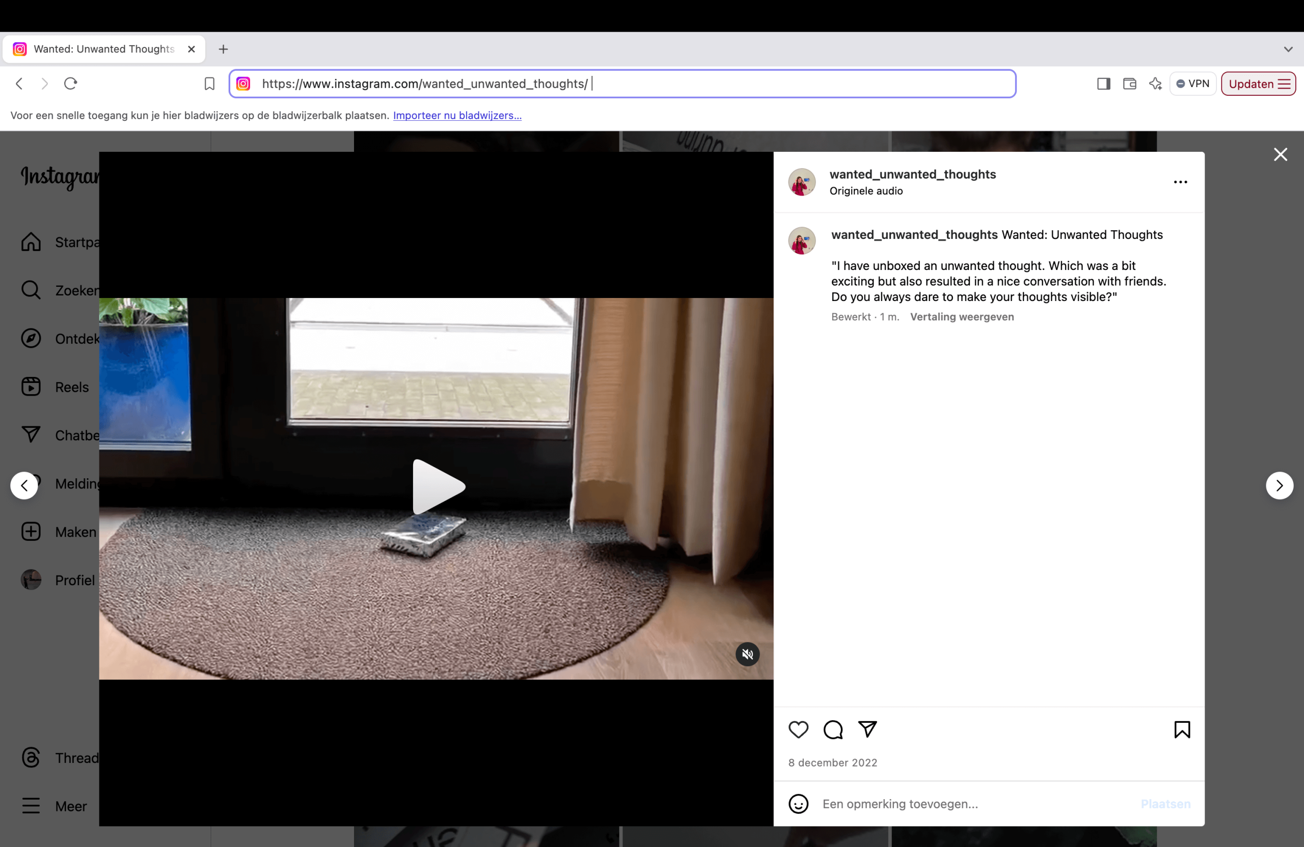Close the post overlay with the X
The image size is (1304, 847).
tap(1281, 154)
